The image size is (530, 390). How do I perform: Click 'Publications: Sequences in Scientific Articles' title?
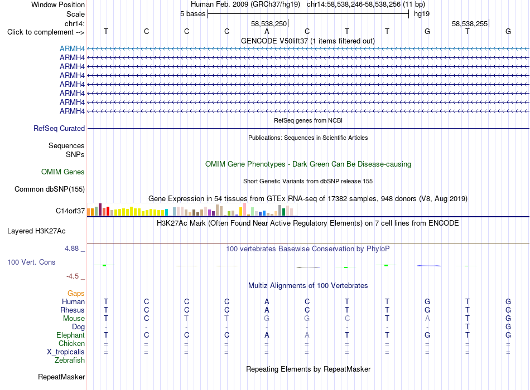pos(308,138)
